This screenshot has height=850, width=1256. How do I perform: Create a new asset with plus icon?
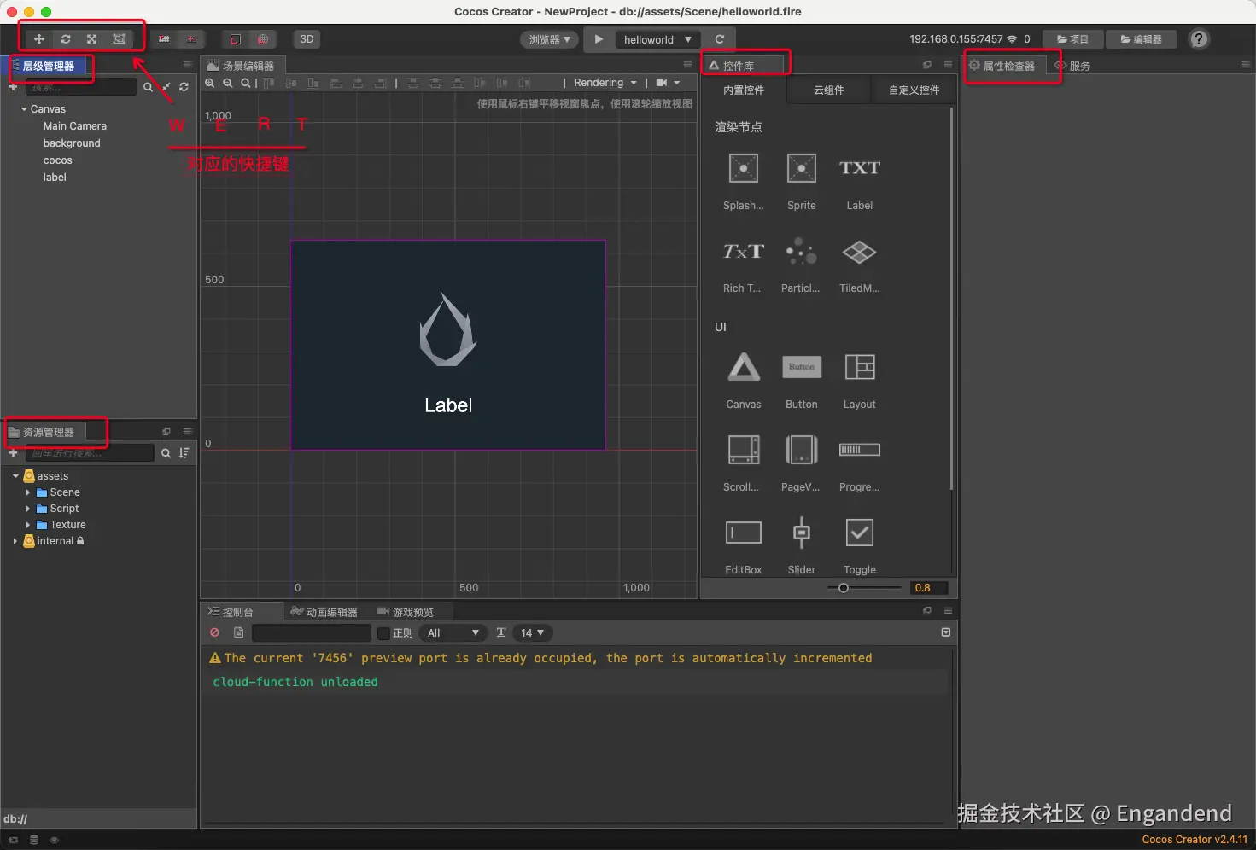pos(13,453)
